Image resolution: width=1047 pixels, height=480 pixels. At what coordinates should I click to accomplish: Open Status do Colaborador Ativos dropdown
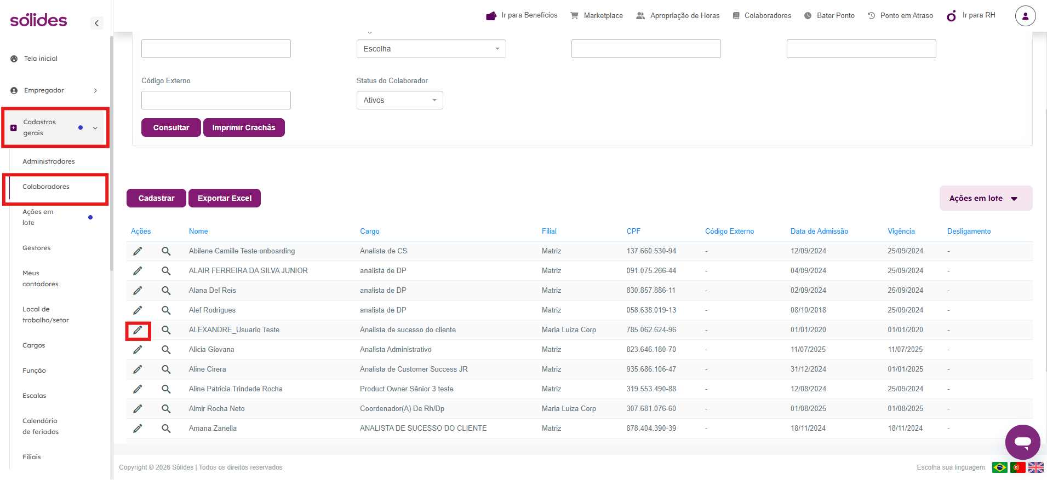(x=399, y=100)
